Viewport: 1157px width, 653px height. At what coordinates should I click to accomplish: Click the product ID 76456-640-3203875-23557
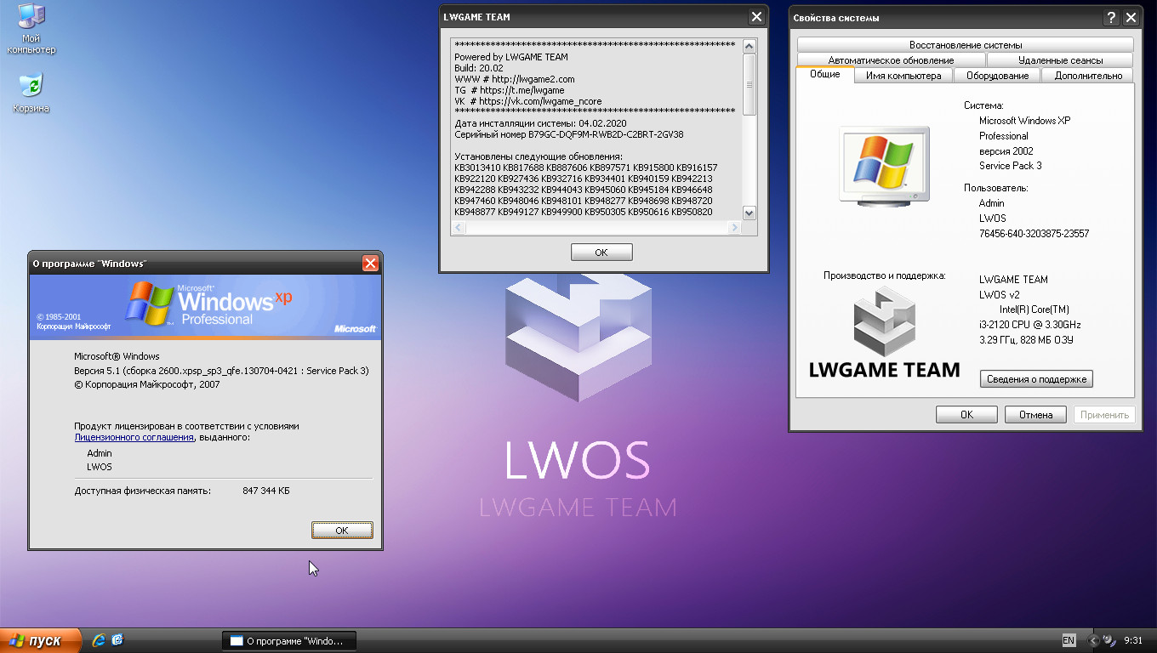click(1034, 234)
